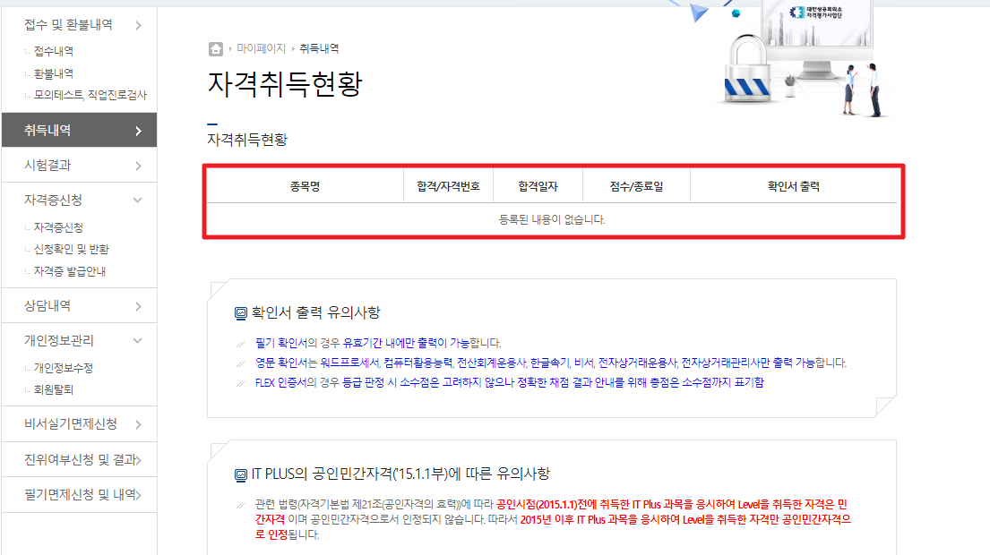Click the 확인서 출력 table header
The image size is (990, 555).
click(x=796, y=184)
